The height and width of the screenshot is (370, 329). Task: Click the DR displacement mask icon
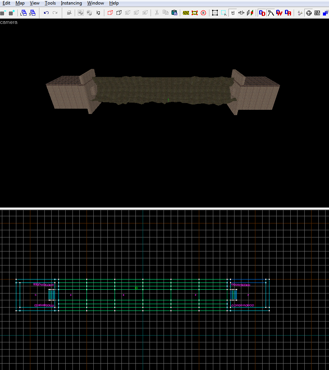(288, 13)
